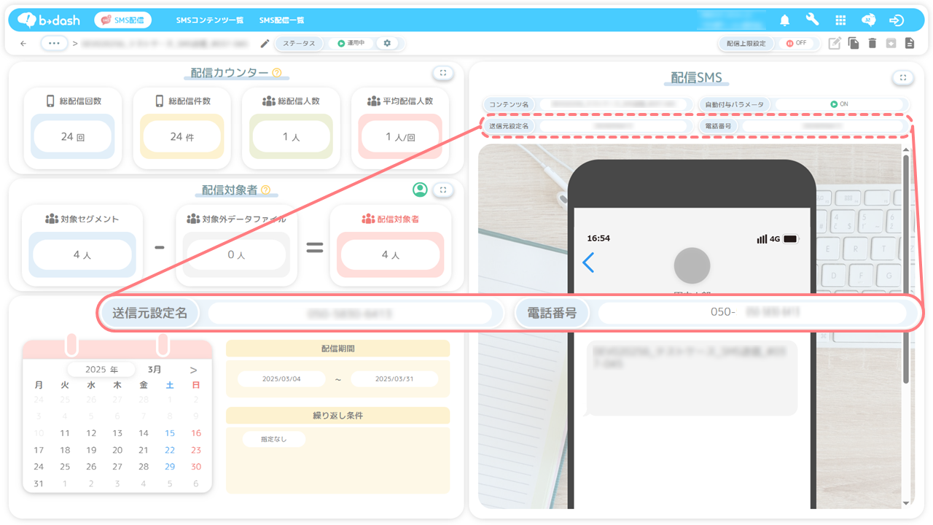This screenshot has height=525, width=933.
Task: Open the apps grid menu
Action: point(840,20)
